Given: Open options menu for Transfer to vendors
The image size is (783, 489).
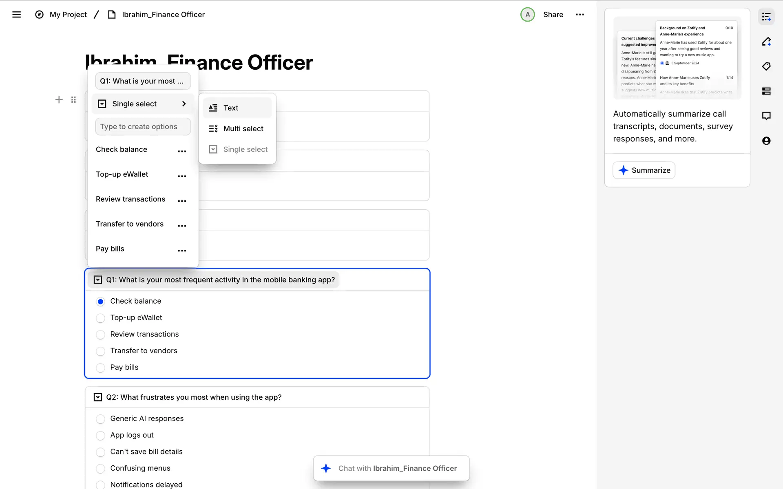Looking at the screenshot, I should point(182,226).
